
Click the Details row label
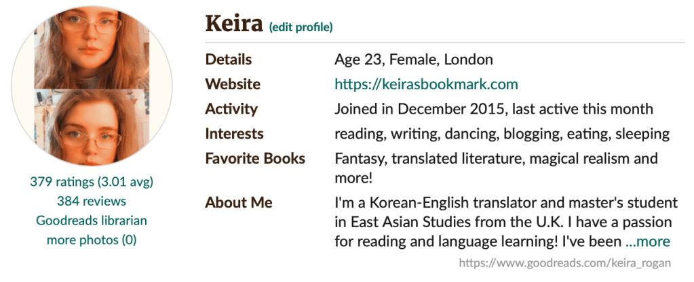pos(229,60)
